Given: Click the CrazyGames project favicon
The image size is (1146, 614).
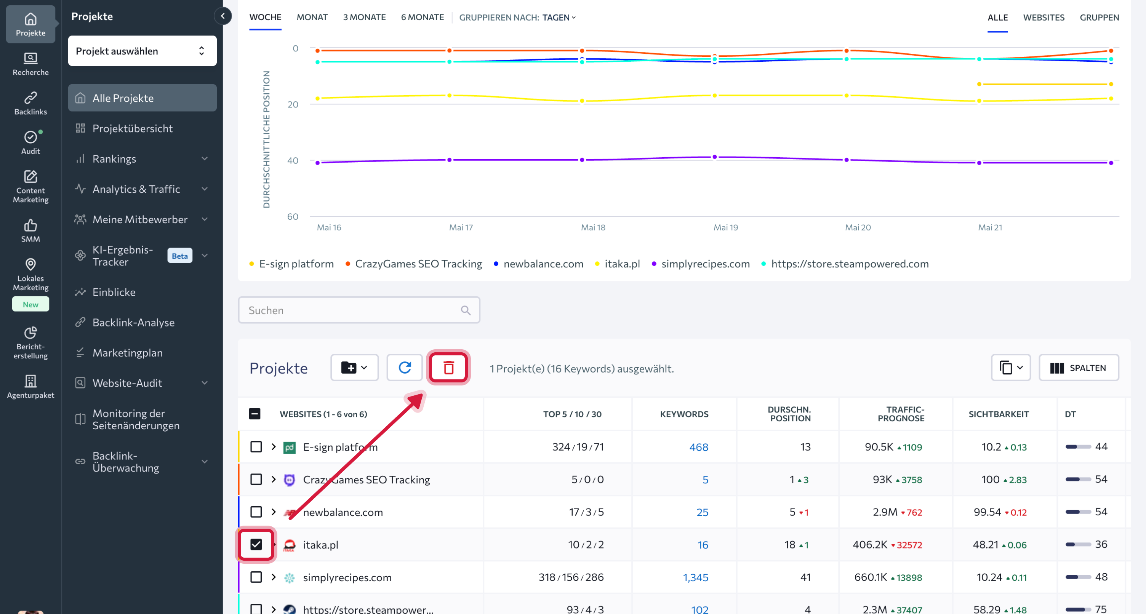Looking at the screenshot, I should pos(289,480).
